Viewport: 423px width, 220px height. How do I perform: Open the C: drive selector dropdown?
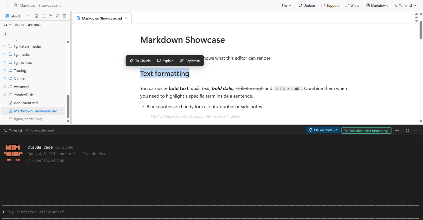click(7, 25)
